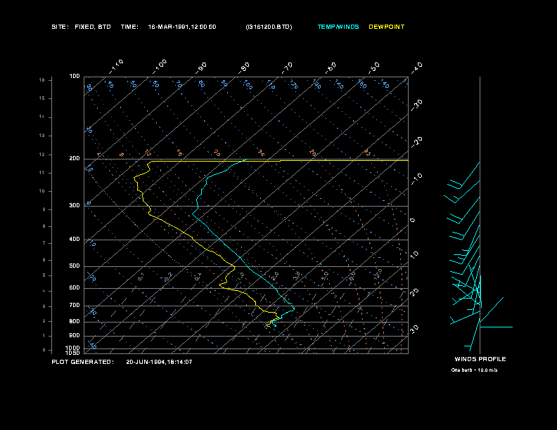Click the '600' pressure level label
The image size is (557, 430).
click(x=75, y=288)
